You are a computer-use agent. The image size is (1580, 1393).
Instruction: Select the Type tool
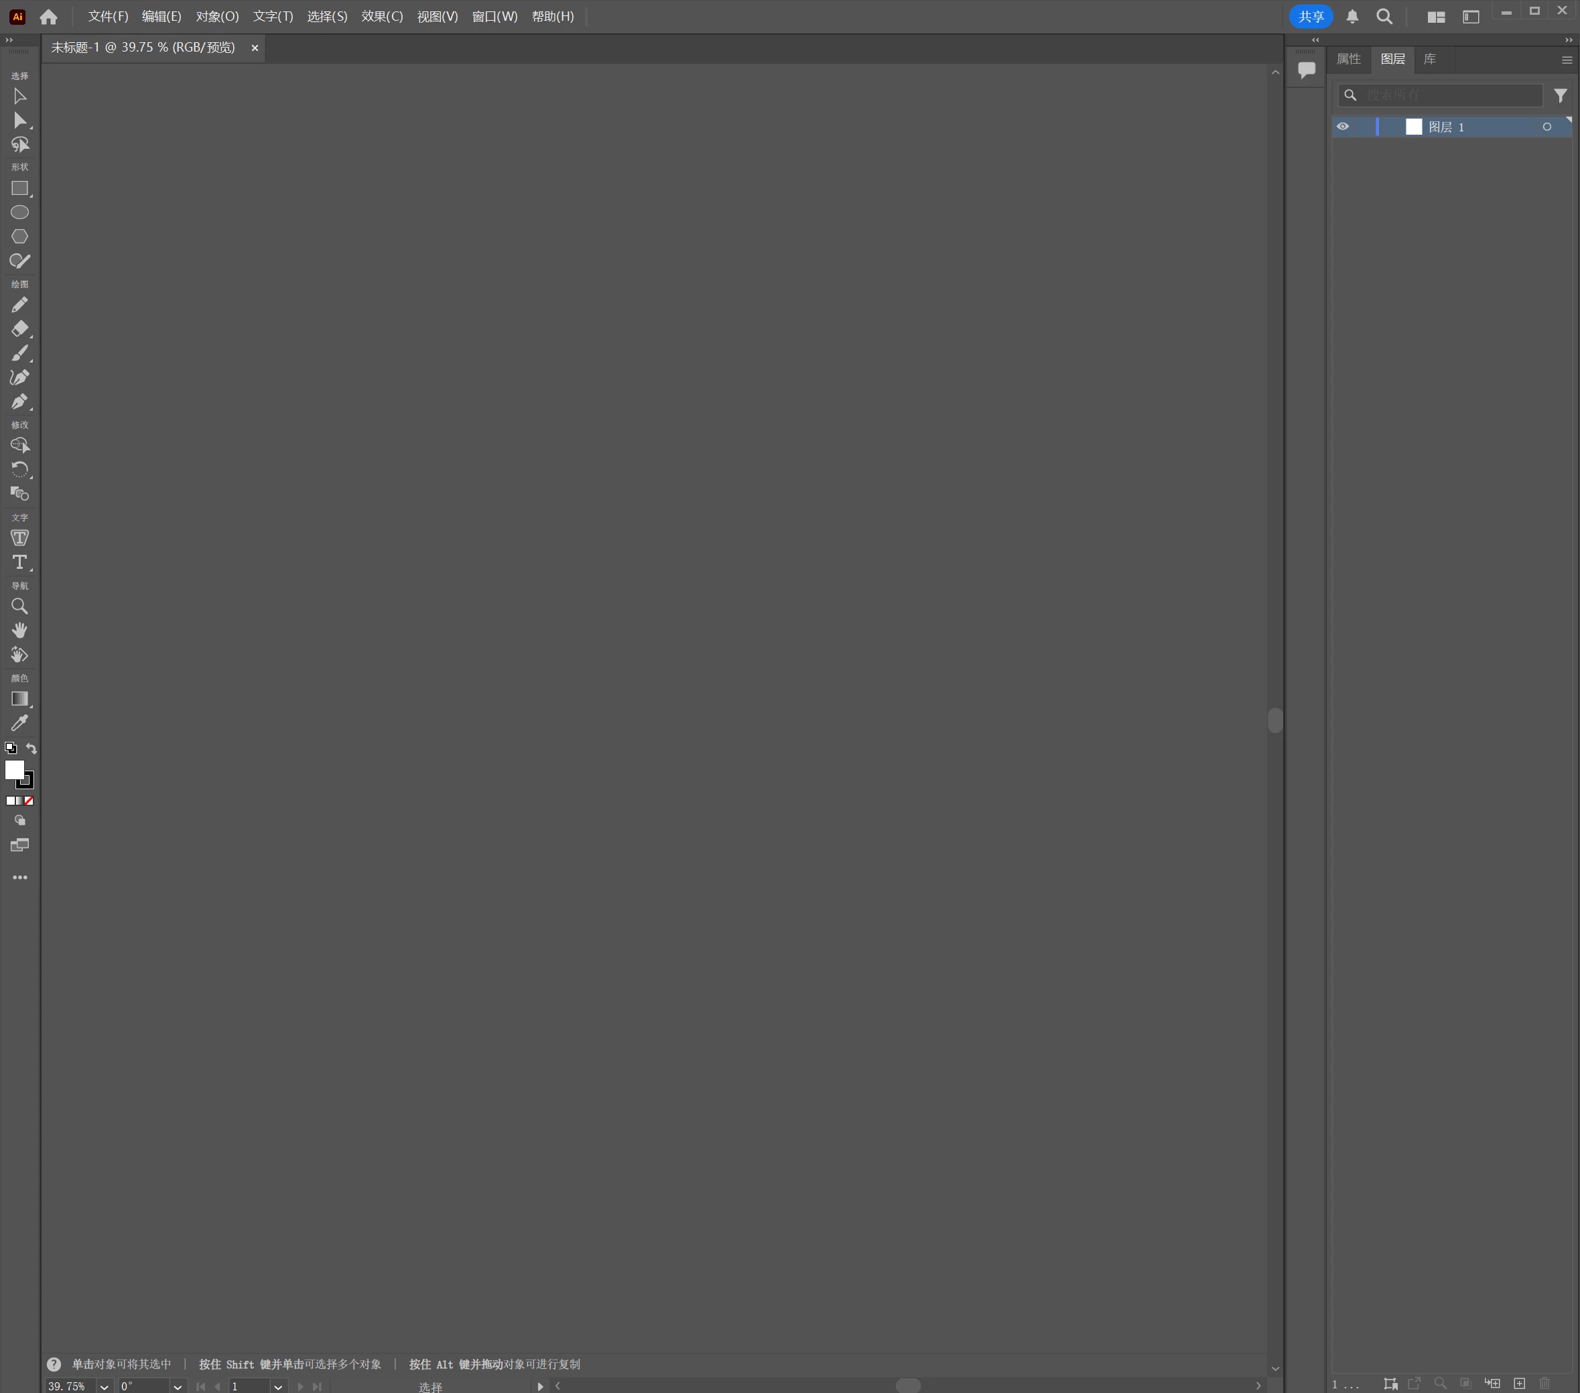pyautogui.click(x=19, y=562)
